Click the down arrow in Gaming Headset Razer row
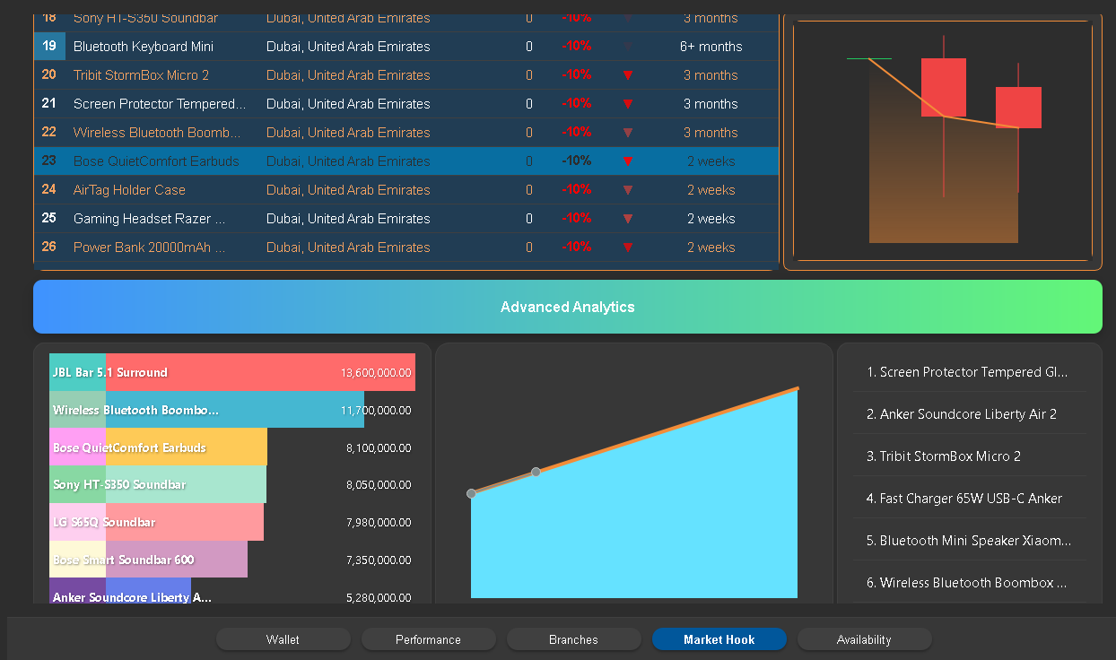Image resolution: width=1116 pixels, height=660 pixels. [628, 219]
